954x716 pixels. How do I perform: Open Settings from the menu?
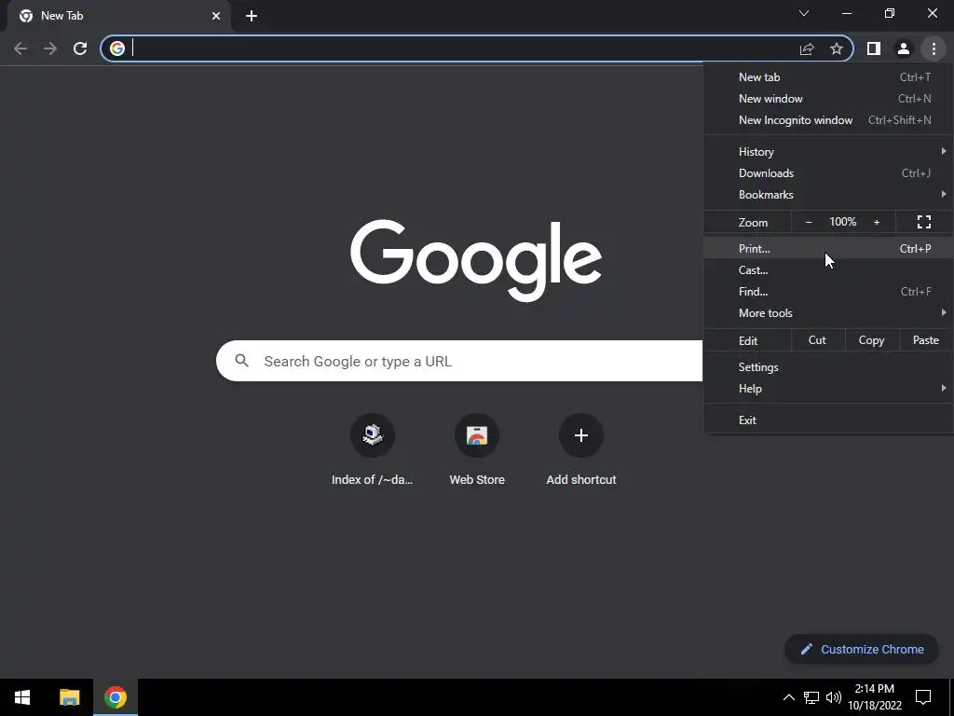828,367
